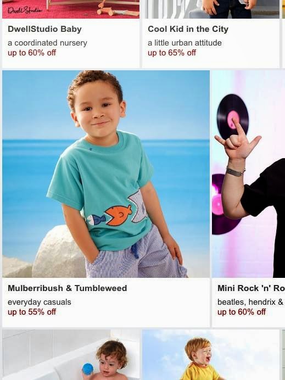Click the 'up to 60% off' DwellStudio text

pyautogui.click(x=32, y=53)
